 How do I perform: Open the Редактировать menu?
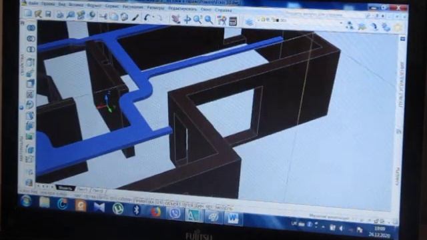[182, 9]
